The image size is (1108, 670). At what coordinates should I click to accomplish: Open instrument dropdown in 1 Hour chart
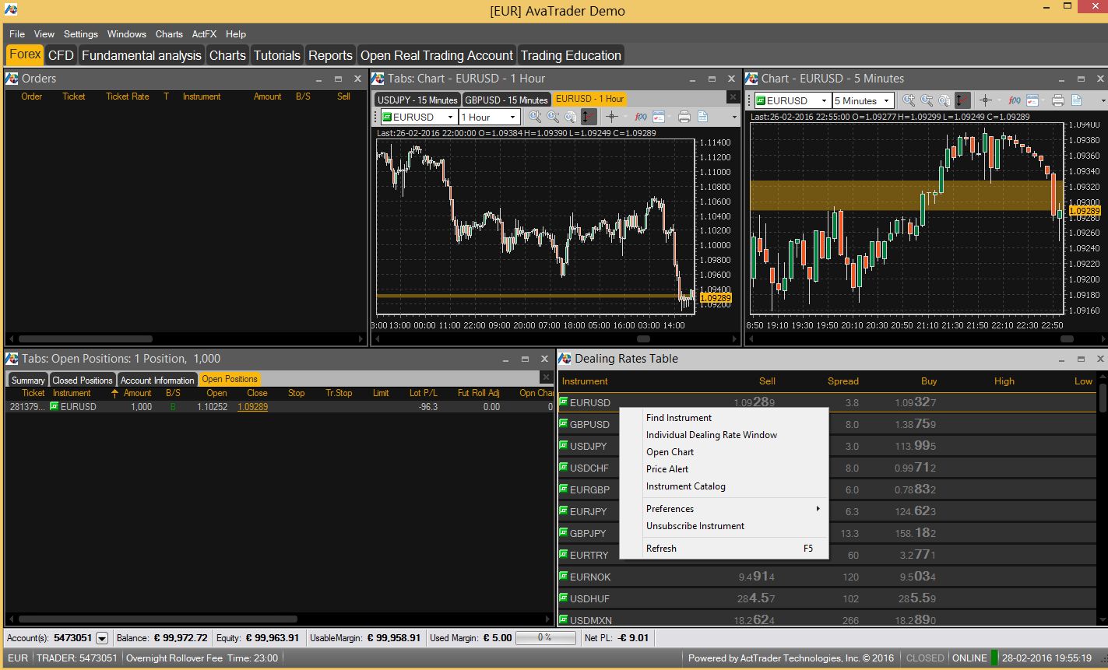click(x=450, y=118)
